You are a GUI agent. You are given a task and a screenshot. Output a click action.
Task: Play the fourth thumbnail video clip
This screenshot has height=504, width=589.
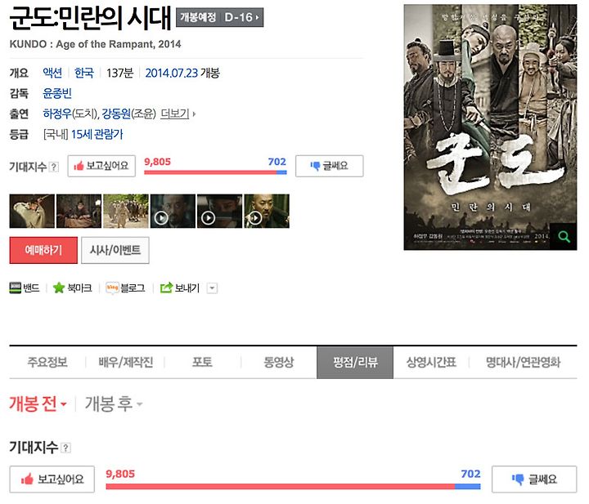tap(173, 211)
